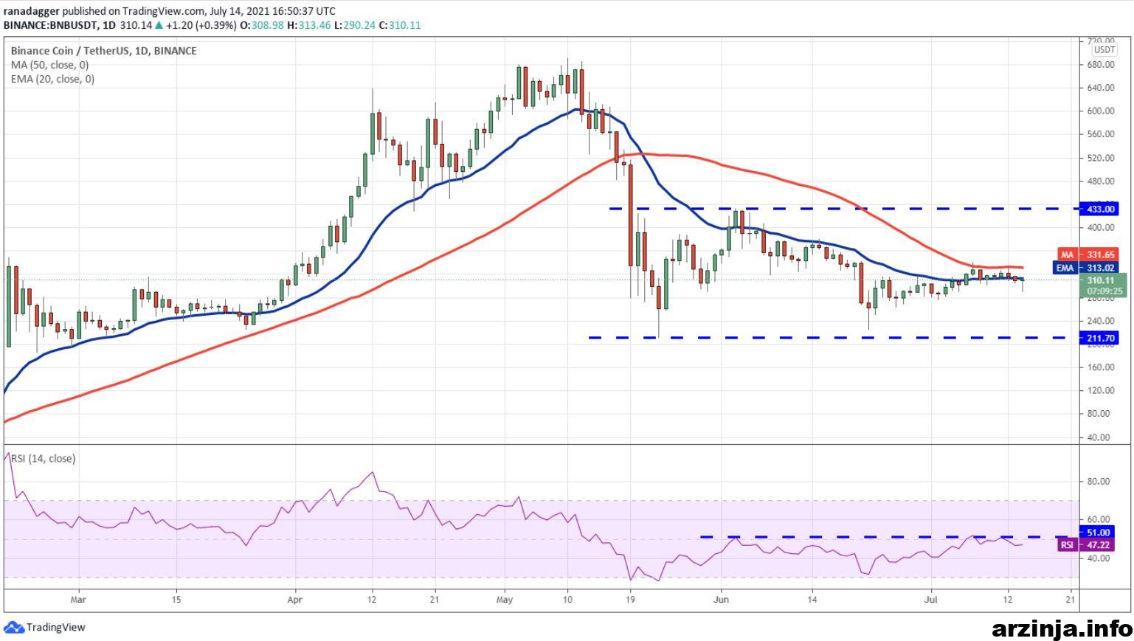Click the TradingView logo at the bottom
This screenshot has width=1134, height=641.
(x=45, y=628)
